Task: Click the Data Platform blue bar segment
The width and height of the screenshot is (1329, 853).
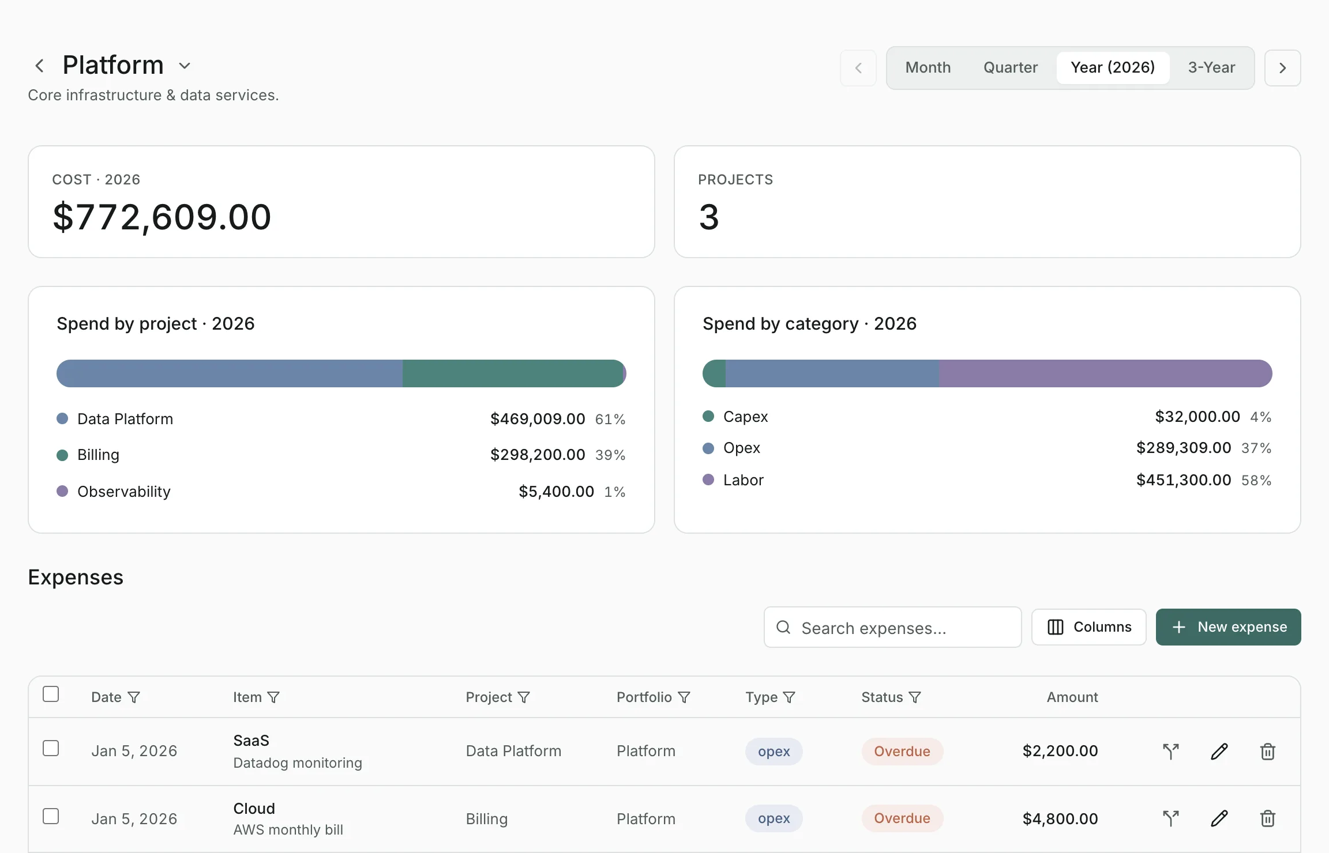Action: point(230,373)
